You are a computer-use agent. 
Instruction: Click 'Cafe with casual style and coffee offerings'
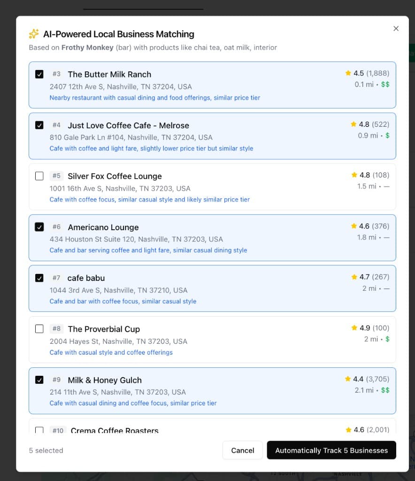pos(111,352)
